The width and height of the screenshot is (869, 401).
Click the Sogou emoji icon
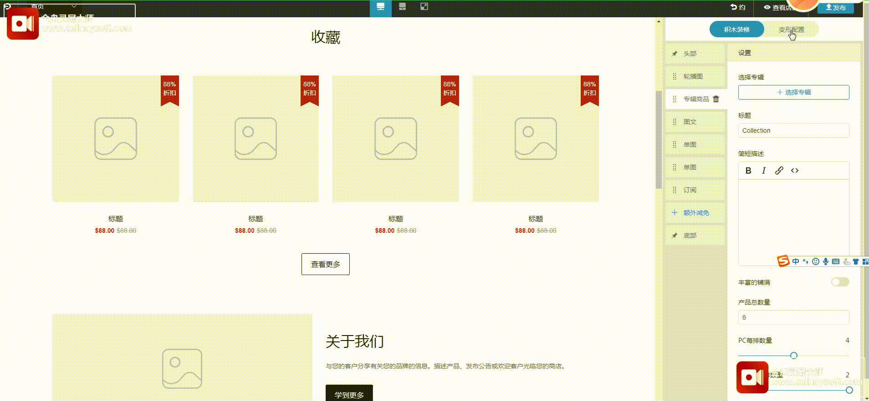(816, 261)
